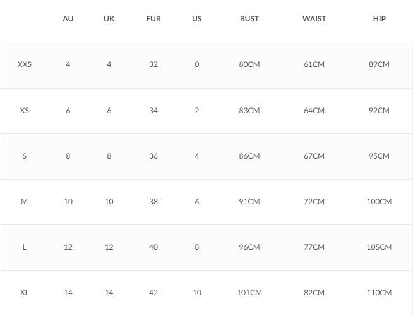Select the M size row label
The width and height of the screenshot is (413, 325).
coord(24,202)
